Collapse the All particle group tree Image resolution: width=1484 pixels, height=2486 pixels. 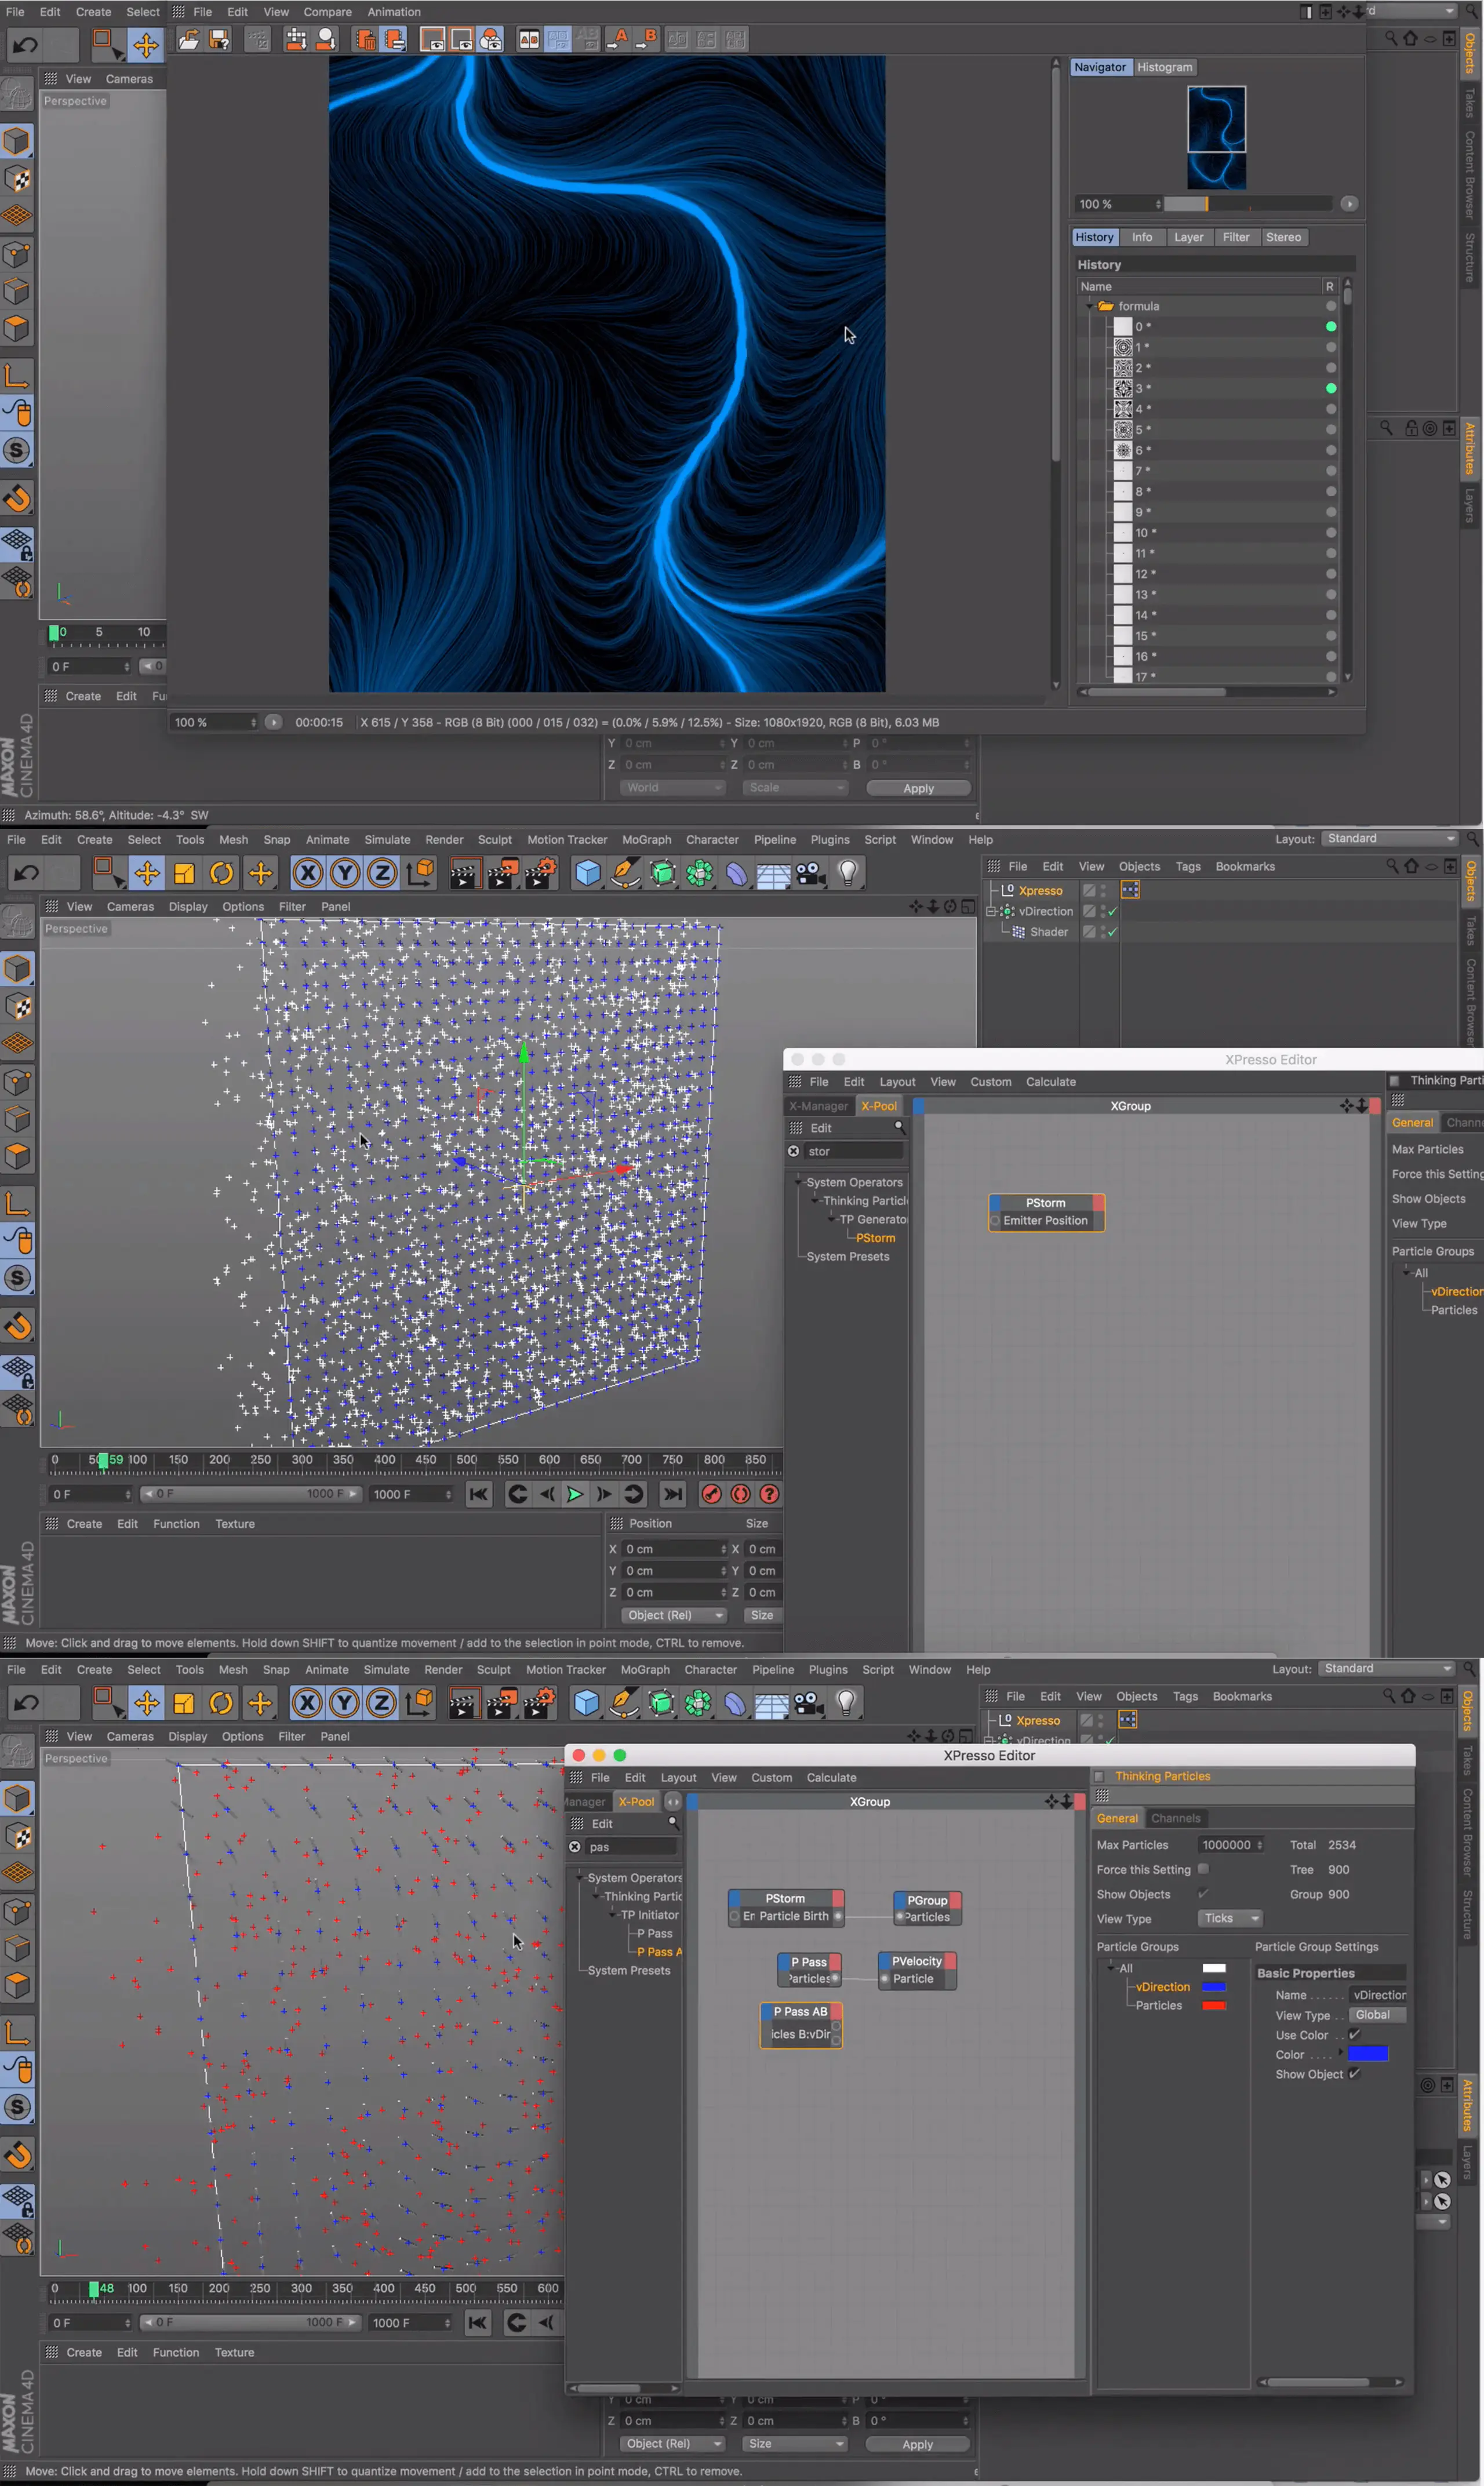[x=1110, y=1967]
